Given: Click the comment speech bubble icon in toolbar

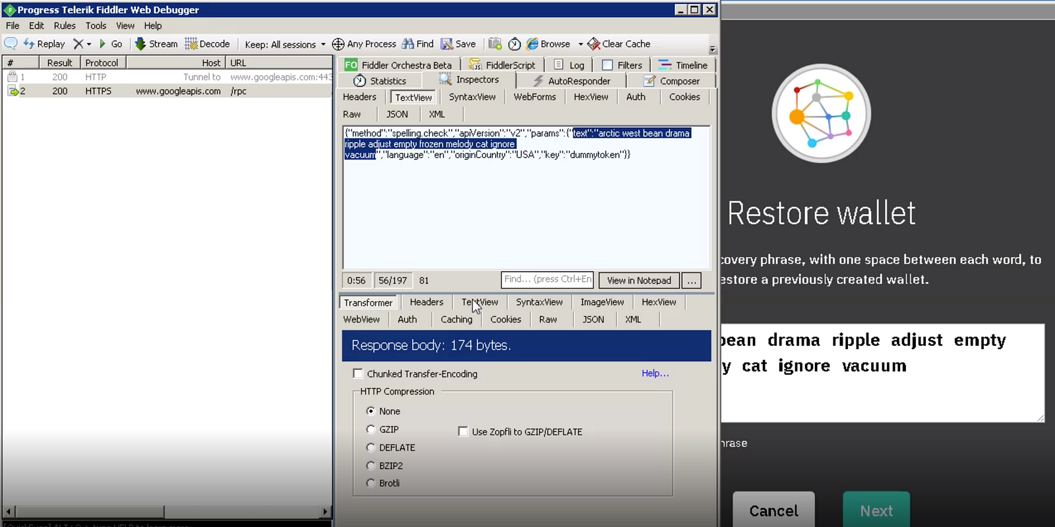Looking at the screenshot, I should (x=11, y=43).
